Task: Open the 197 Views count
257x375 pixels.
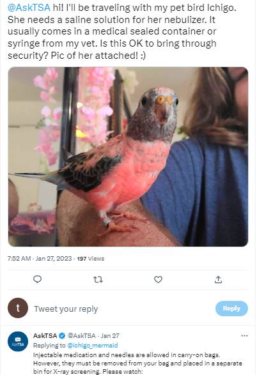Action: tap(90, 259)
